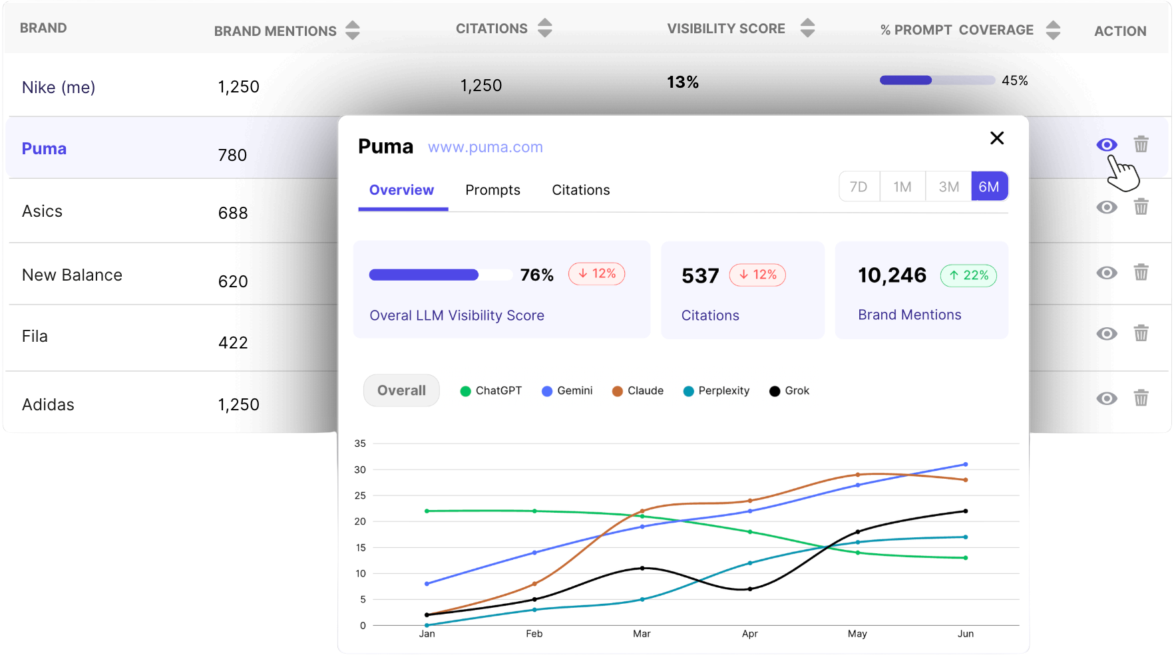This screenshot has height=657, width=1174.
Task: Select the Puma brand name
Action: (x=44, y=148)
